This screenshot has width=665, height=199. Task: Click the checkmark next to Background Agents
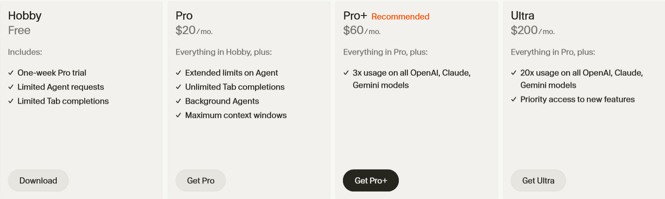click(178, 101)
